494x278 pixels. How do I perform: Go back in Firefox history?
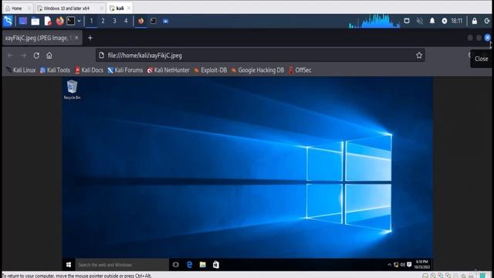click(10, 56)
